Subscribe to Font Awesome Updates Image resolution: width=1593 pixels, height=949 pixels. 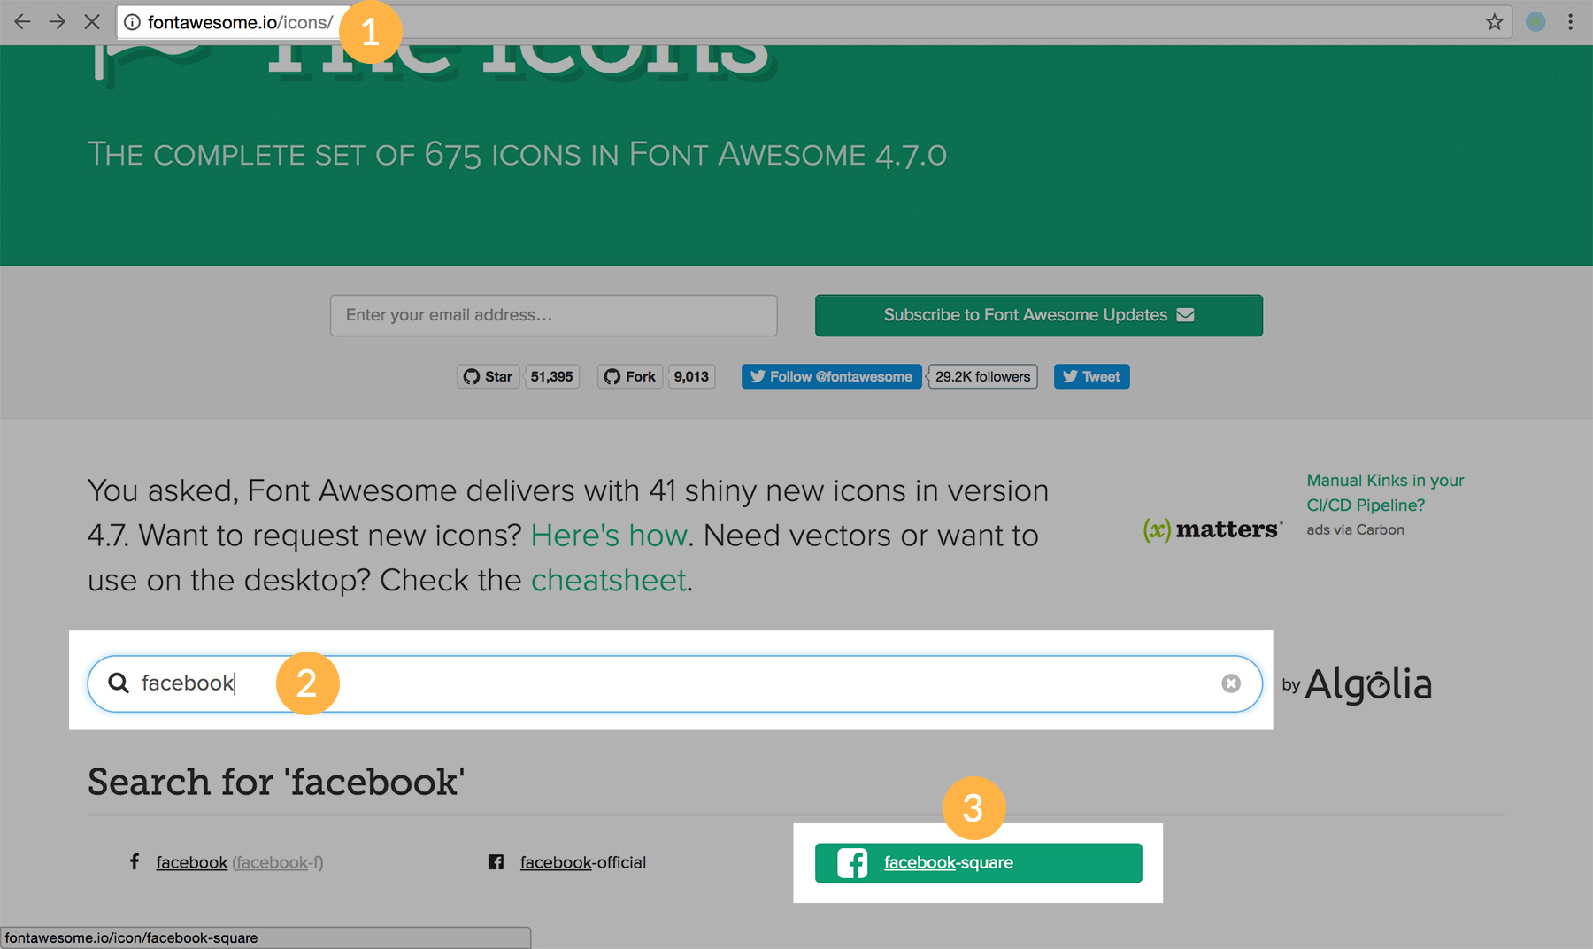[x=1038, y=315]
